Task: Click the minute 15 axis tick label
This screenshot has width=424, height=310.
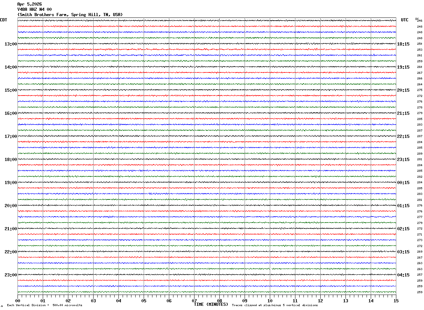Action: 396,301
